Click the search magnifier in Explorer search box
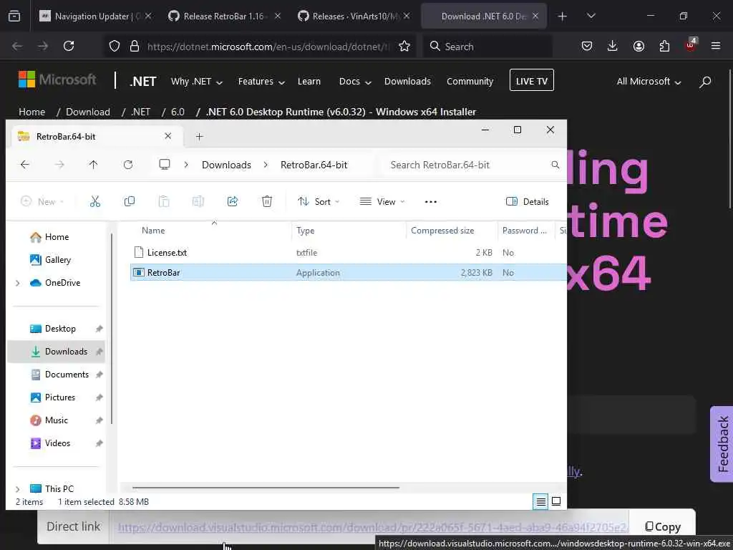The width and height of the screenshot is (733, 550). click(555, 165)
